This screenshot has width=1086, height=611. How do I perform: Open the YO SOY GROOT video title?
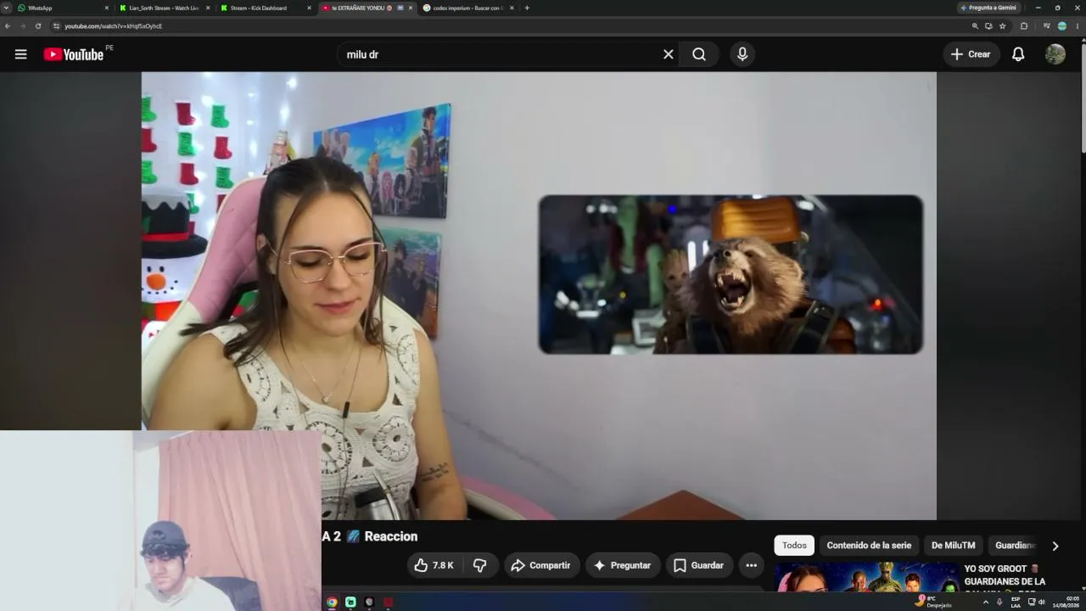tap(1005, 575)
